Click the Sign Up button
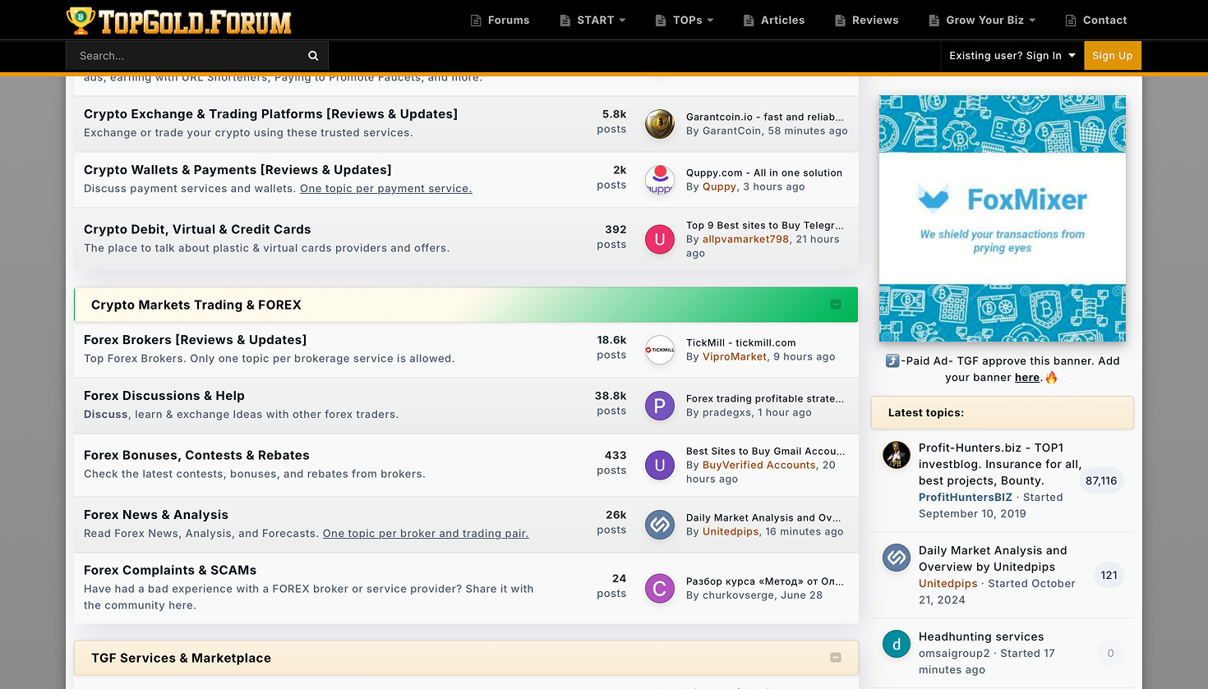The image size is (1208, 689). click(x=1113, y=56)
